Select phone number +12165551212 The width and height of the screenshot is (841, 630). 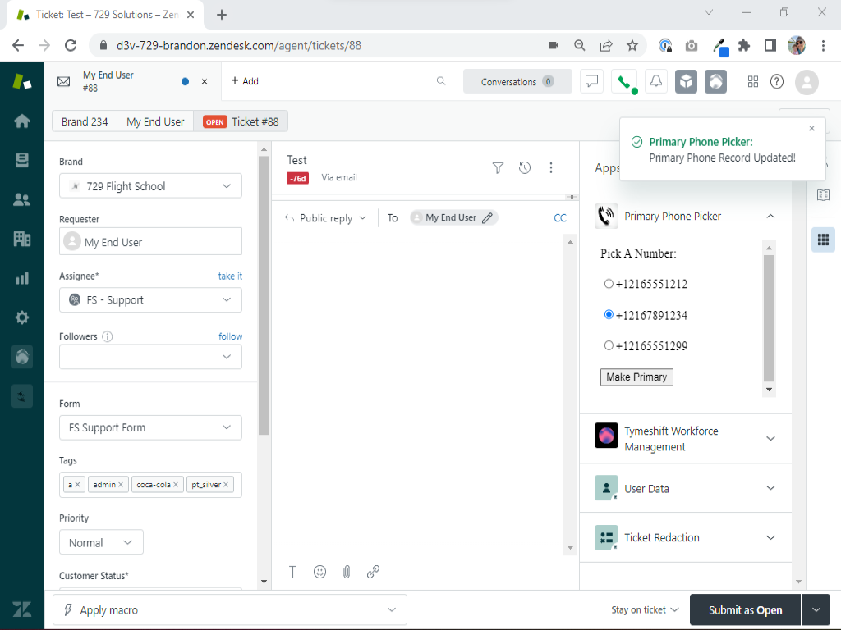click(x=609, y=284)
